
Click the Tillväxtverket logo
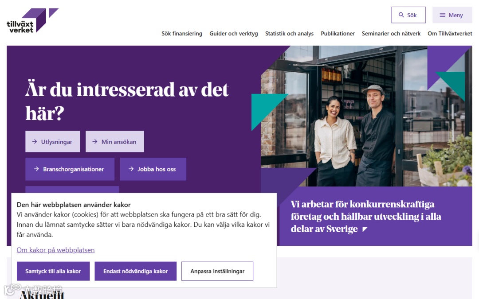click(x=32, y=20)
